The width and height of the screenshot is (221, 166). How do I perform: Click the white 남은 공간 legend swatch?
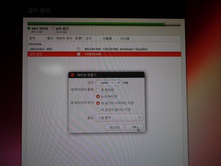(x=53, y=28)
